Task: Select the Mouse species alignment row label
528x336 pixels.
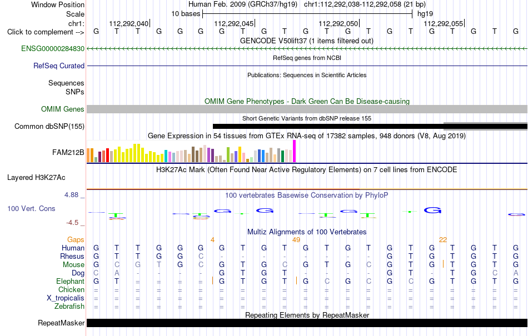Action: point(73,265)
